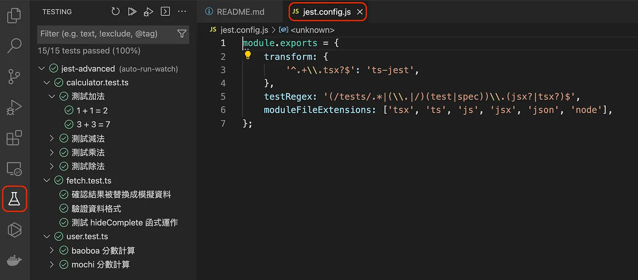Open the Remote Explorer view
This screenshot has width=638, height=280.
15,169
